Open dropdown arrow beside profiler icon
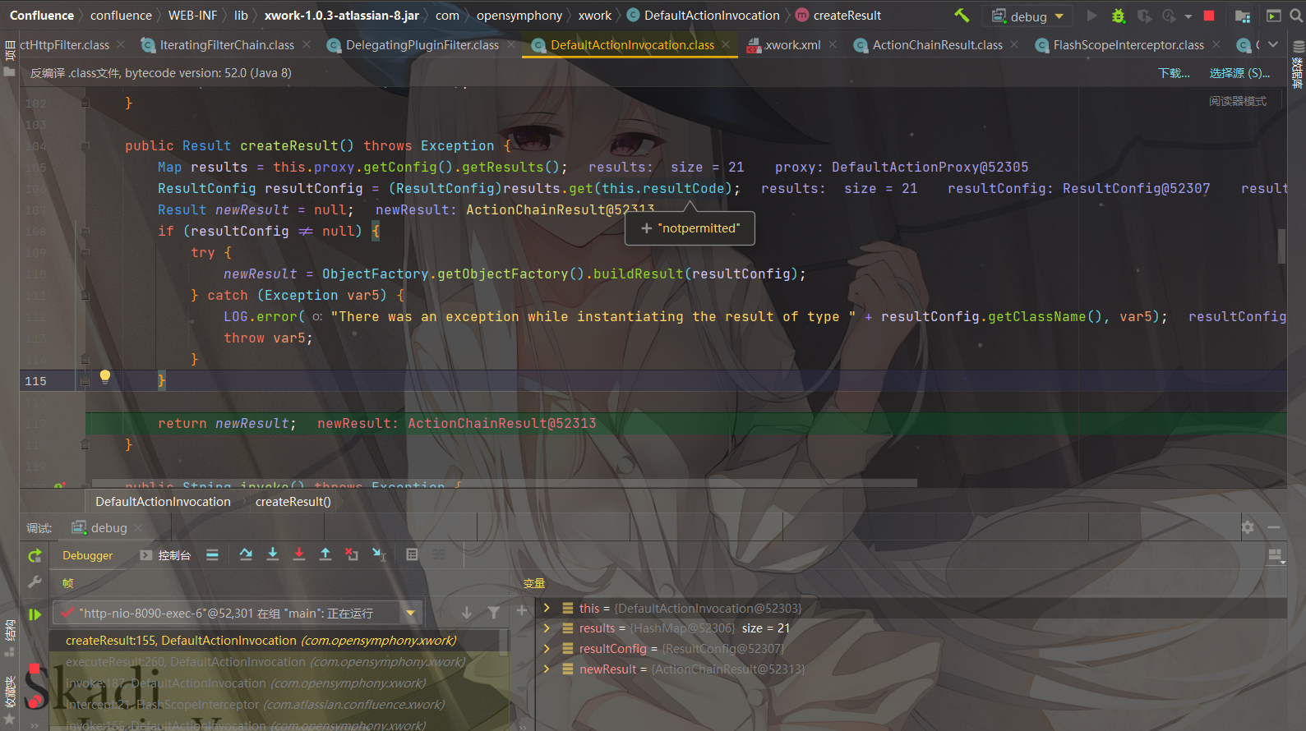 pos(1188,16)
